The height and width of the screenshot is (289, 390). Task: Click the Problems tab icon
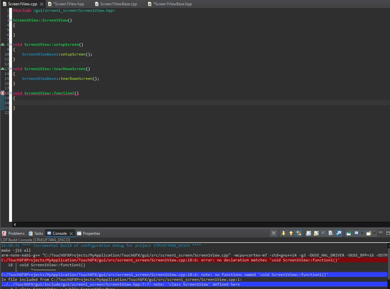(x=4, y=233)
